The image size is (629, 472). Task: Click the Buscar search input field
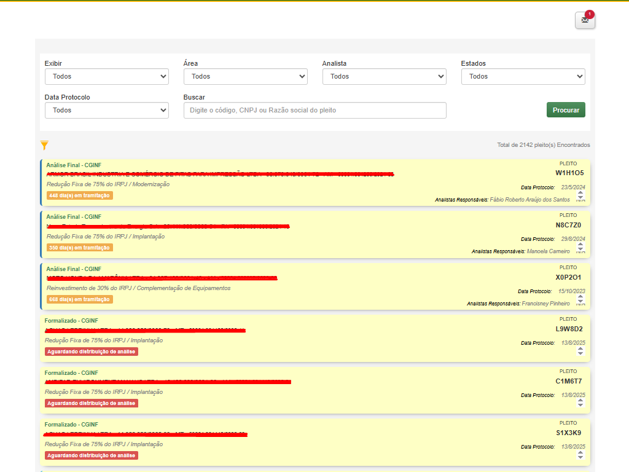click(x=314, y=110)
